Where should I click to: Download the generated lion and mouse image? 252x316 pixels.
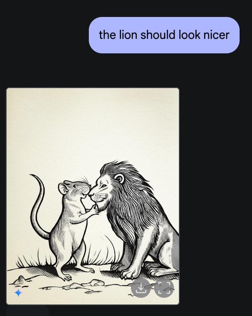tap(141, 288)
